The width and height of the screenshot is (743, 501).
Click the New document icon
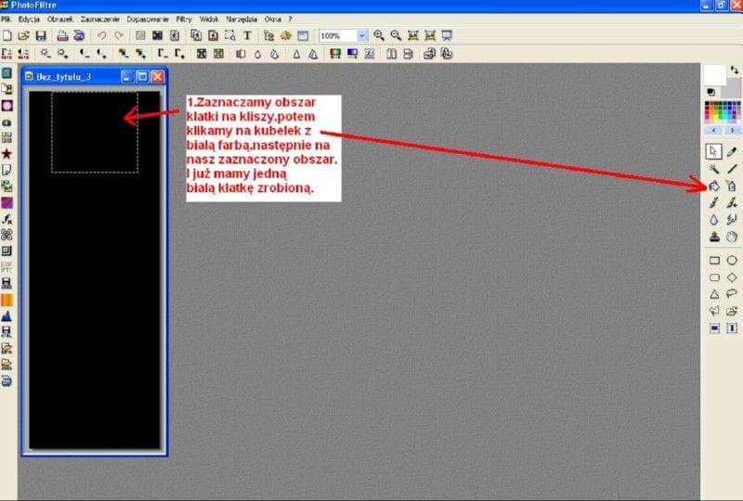pos(7,35)
